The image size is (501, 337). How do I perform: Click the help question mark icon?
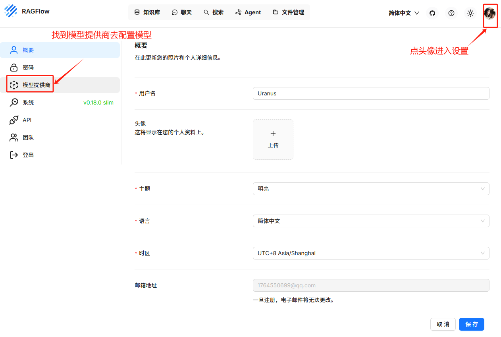451,13
